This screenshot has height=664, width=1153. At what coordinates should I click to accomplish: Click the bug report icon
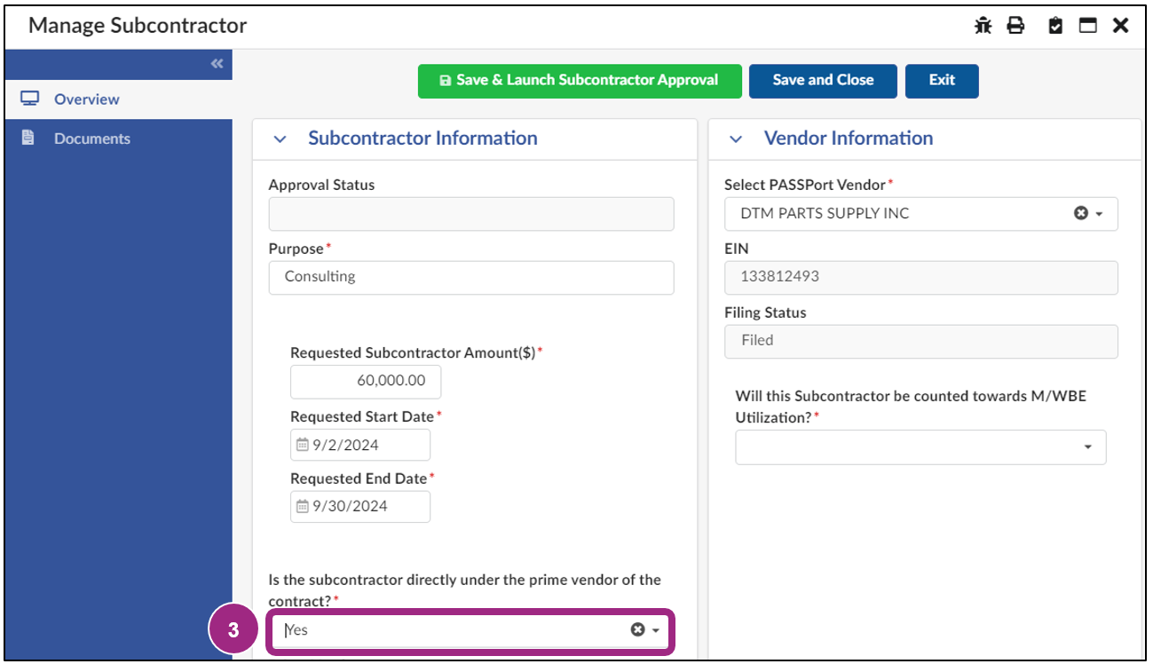(983, 26)
